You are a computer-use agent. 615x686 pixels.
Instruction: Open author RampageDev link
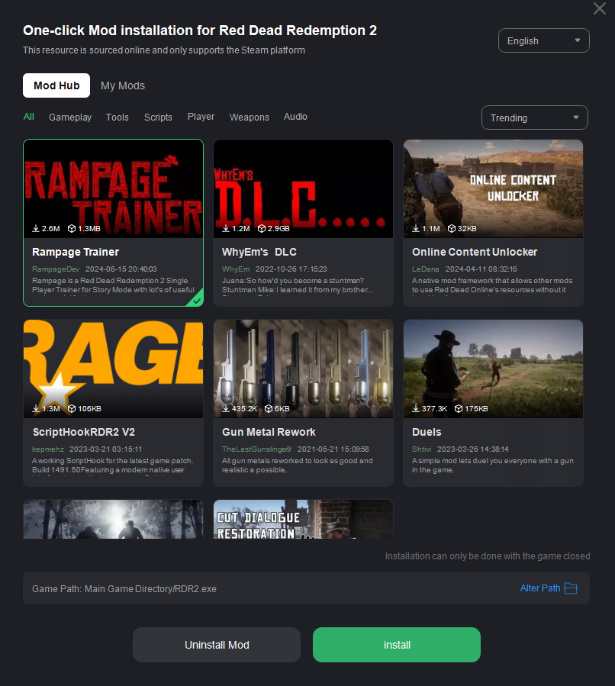point(56,269)
